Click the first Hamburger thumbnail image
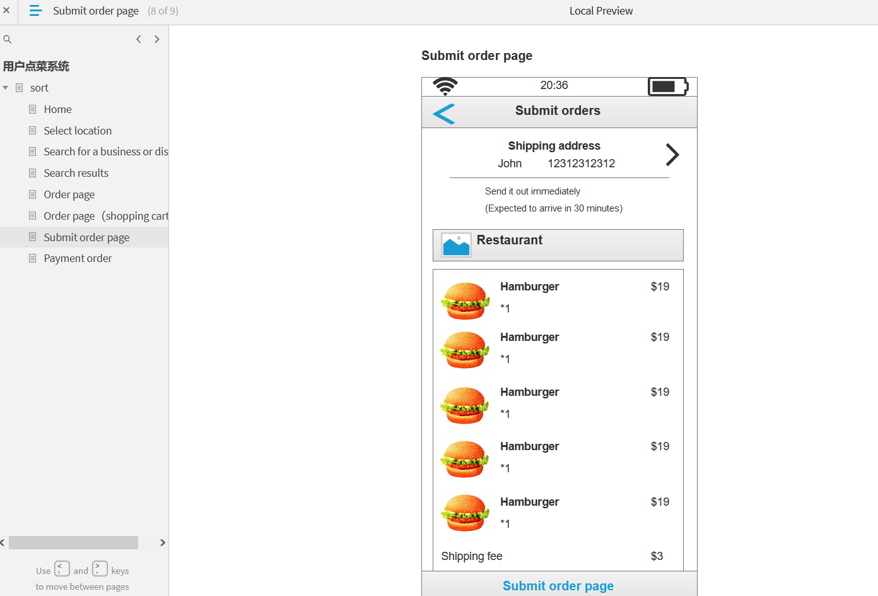Image resolution: width=878 pixels, height=596 pixels. [x=465, y=301]
